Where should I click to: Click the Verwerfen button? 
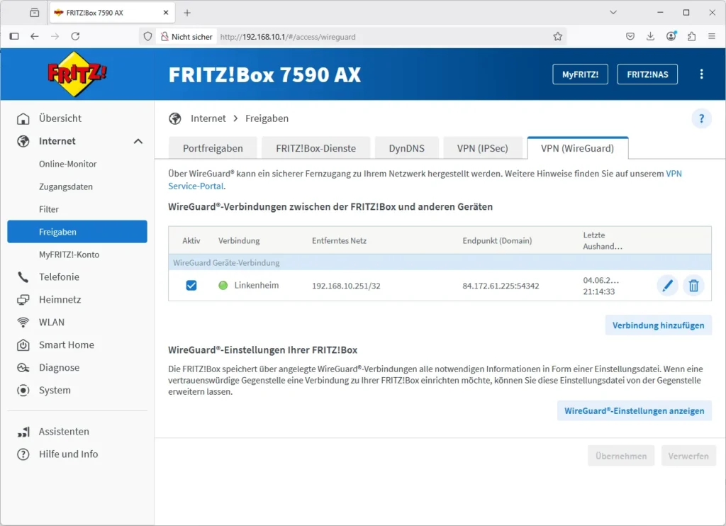tap(688, 456)
